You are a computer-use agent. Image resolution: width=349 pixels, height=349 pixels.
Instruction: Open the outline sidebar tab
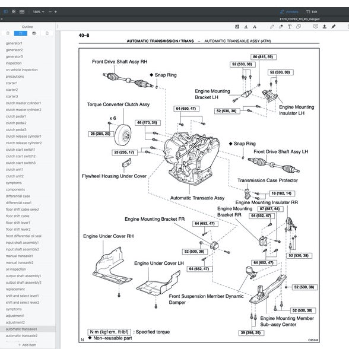[21, 33]
